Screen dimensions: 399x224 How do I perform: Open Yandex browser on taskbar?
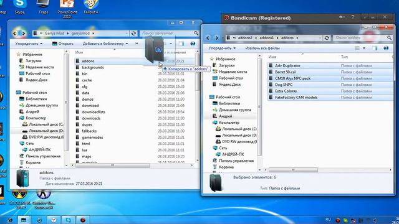point(54,220)
